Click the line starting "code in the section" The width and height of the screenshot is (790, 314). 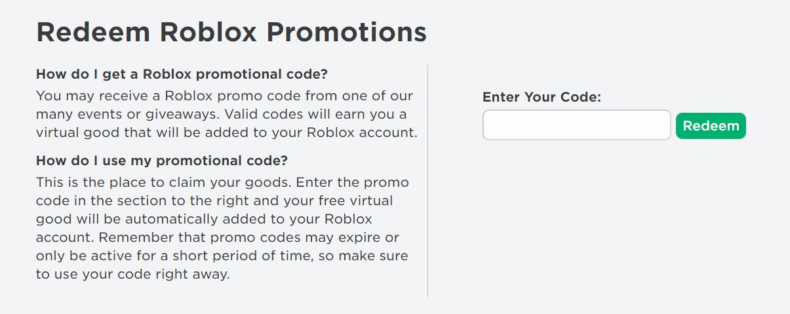tap(214, 201)
